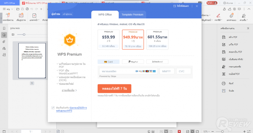Open the three-dot options in Premium dialog
253x133 pixels.
pyautogui.click(x=192, y=6)
